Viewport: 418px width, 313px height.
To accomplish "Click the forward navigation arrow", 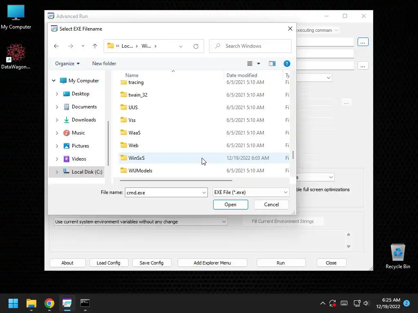I will 71,46.
